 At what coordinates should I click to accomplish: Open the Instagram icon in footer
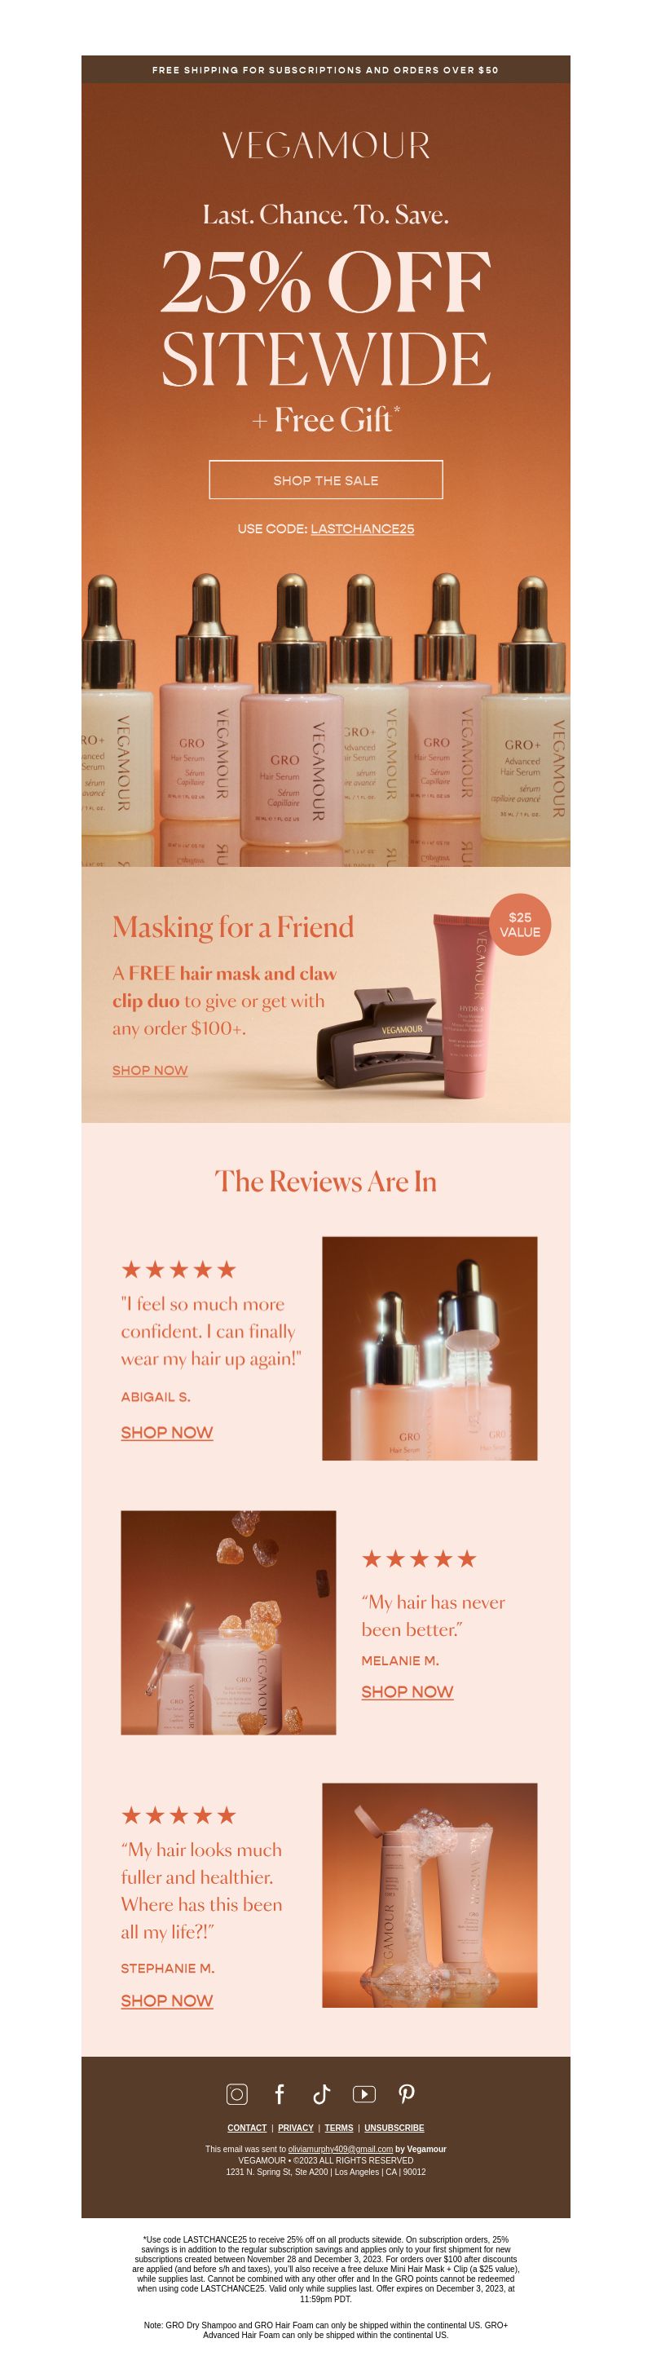[x=237, y=2093]
